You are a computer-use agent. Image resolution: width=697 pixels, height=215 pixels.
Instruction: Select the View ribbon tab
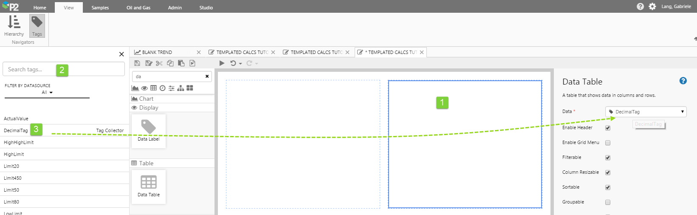(69, 8)
